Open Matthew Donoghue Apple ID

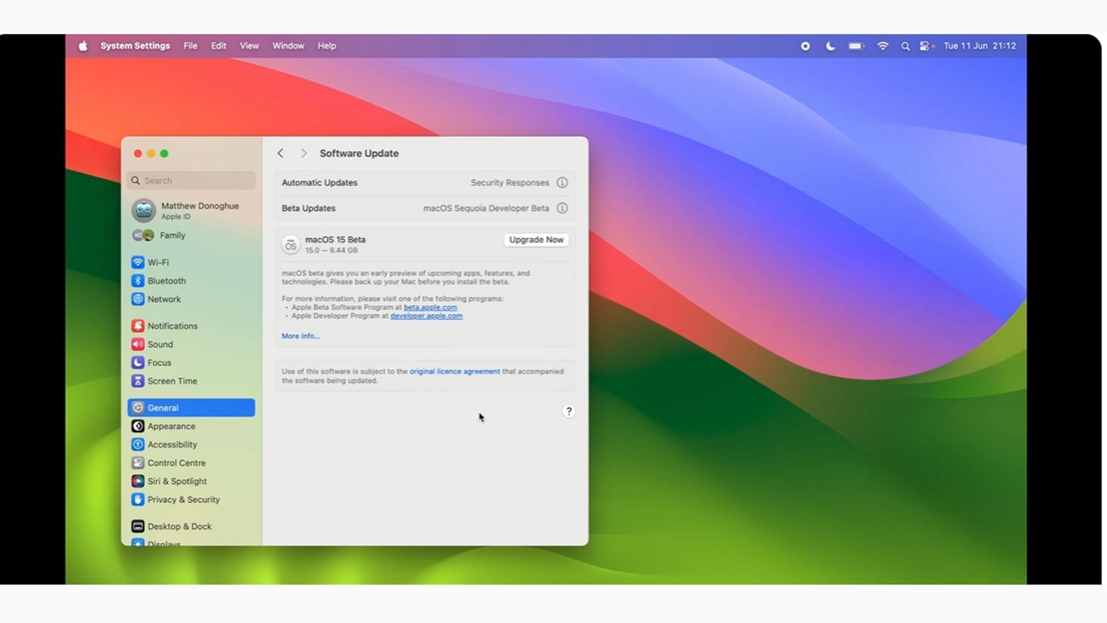pyautogui.click(x=191, y=211)
